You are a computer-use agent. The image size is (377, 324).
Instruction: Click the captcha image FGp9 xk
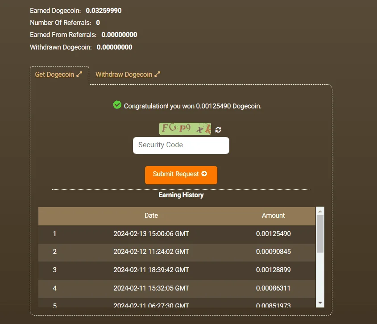(x=185, y=129)
